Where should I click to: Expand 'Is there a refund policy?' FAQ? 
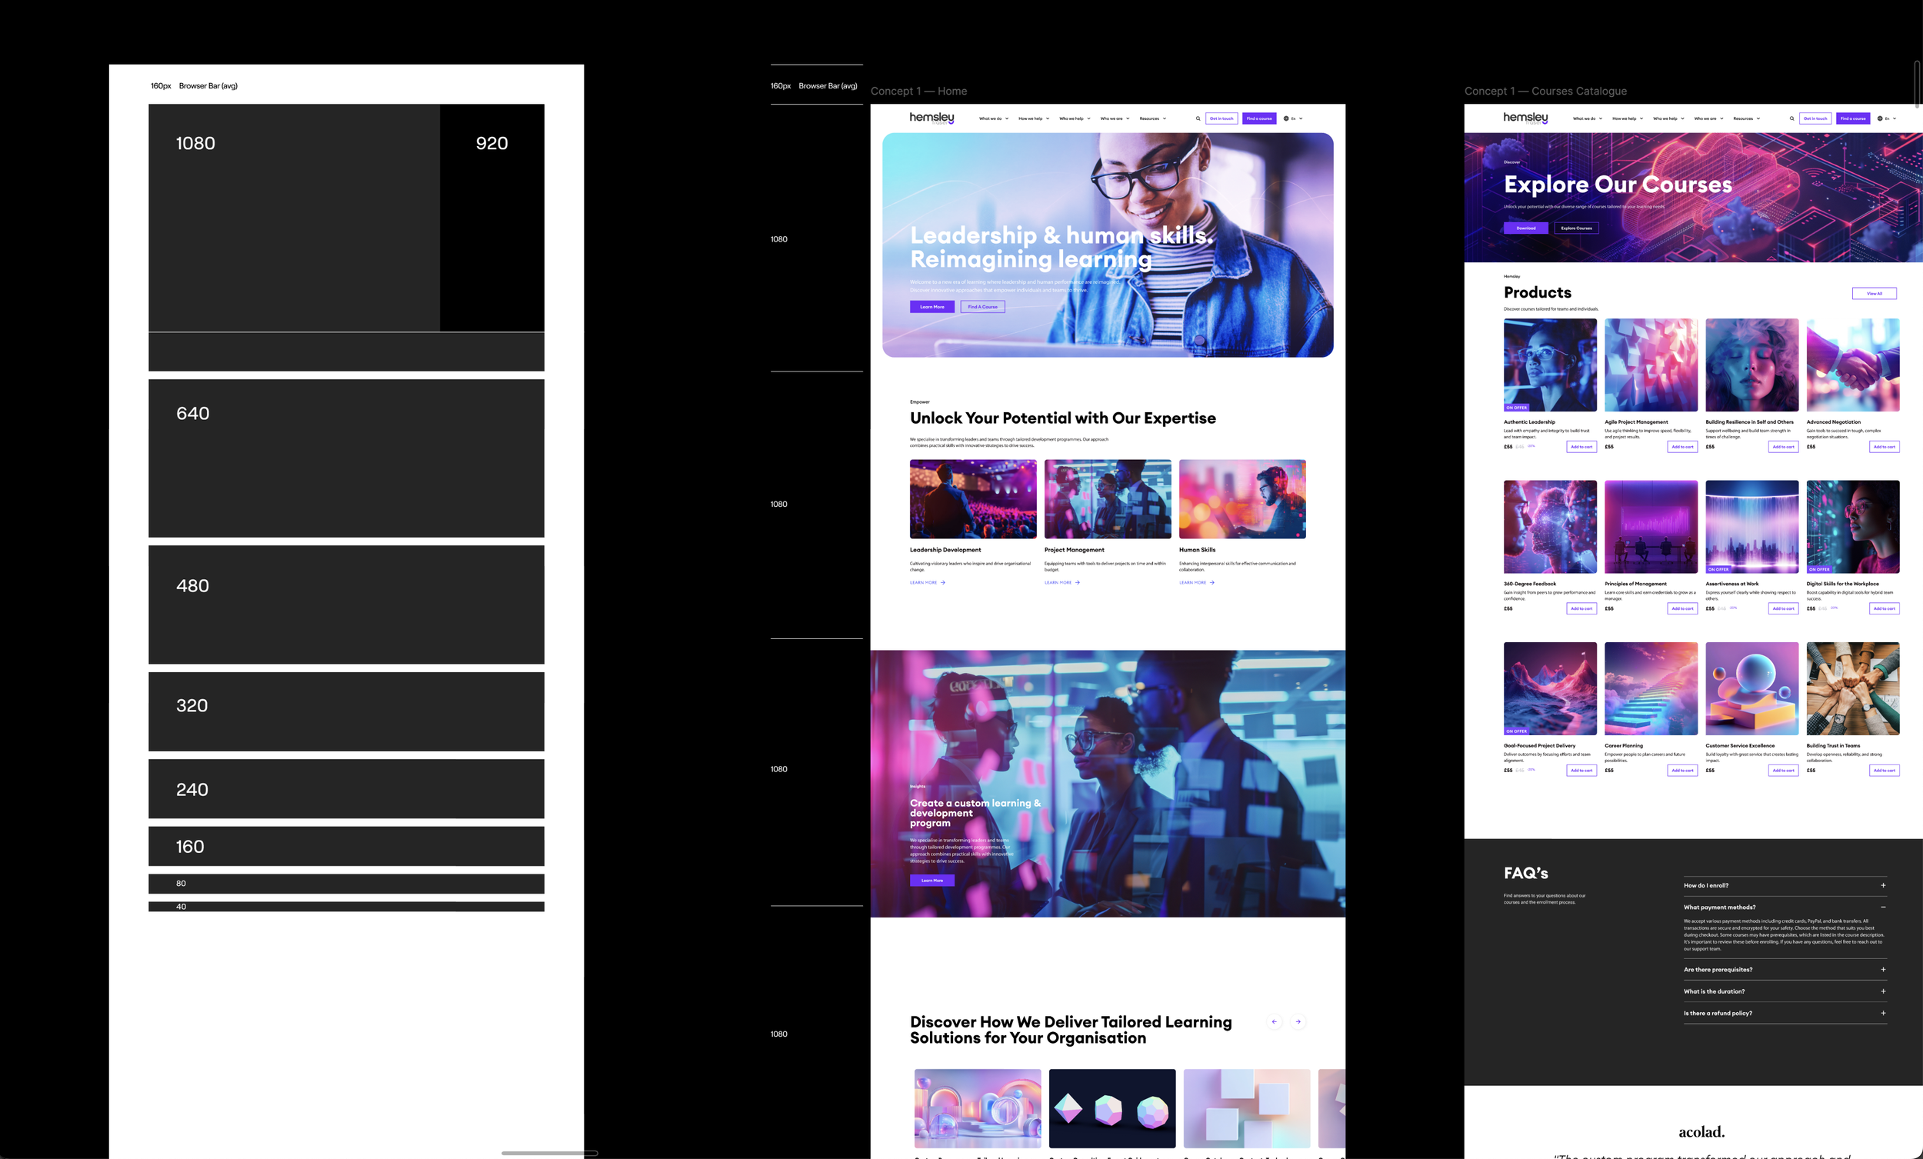[1883, 1013]
